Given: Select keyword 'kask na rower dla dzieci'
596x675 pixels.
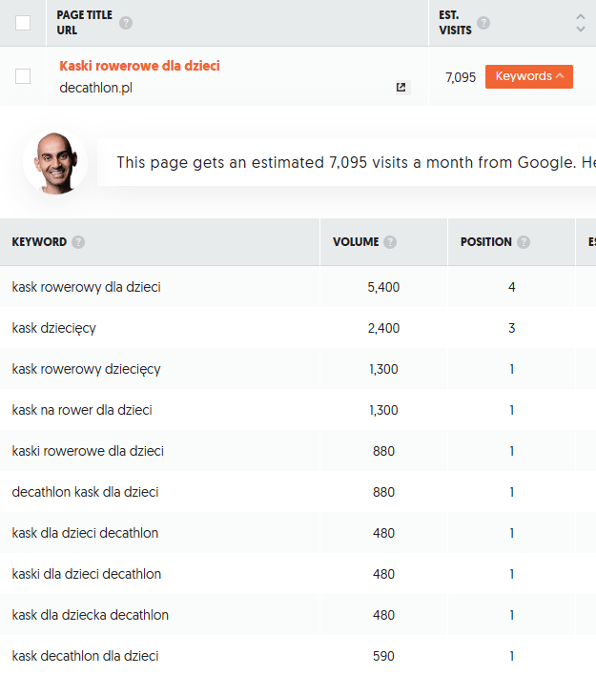Looking at the screenshot, I should click(82, 410).
